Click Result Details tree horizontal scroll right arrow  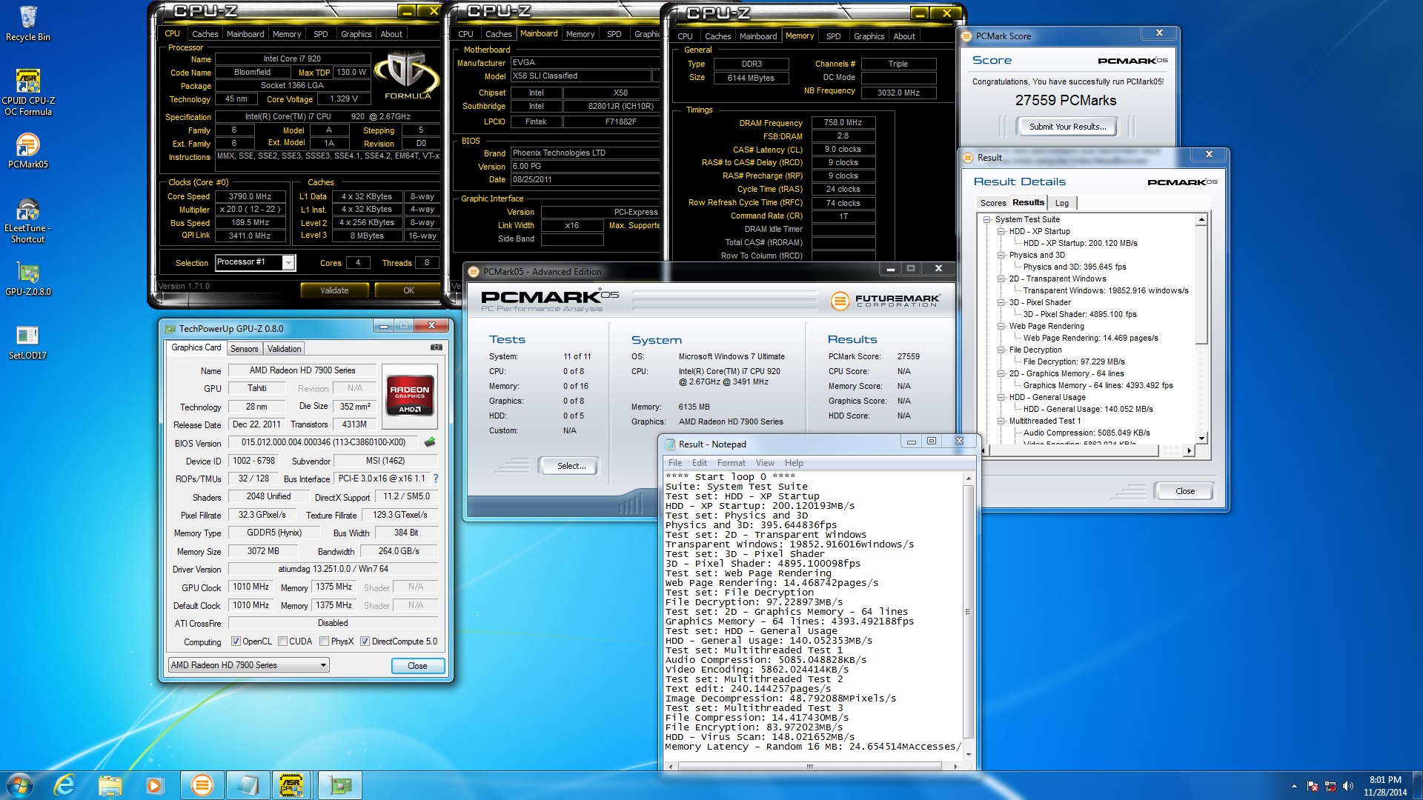pyautogui.click(x=1189, y=450)
